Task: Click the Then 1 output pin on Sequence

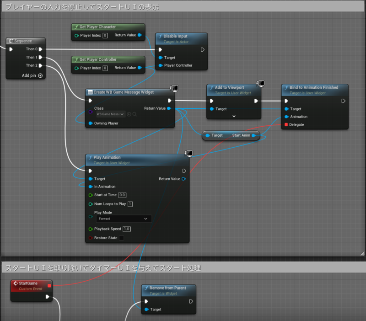Action: (x=40, y=58)
